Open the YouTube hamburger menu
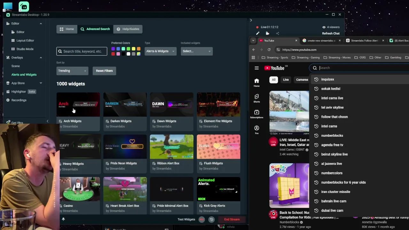The height and width of the screenshot is (230, 409). pyautogui.click(x=257, y=68)
